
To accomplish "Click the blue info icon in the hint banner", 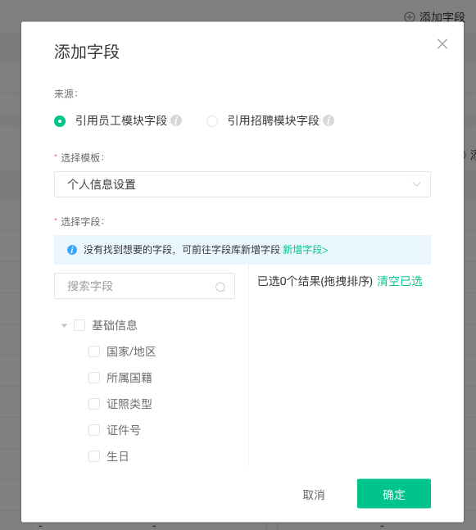I will 72,250.
